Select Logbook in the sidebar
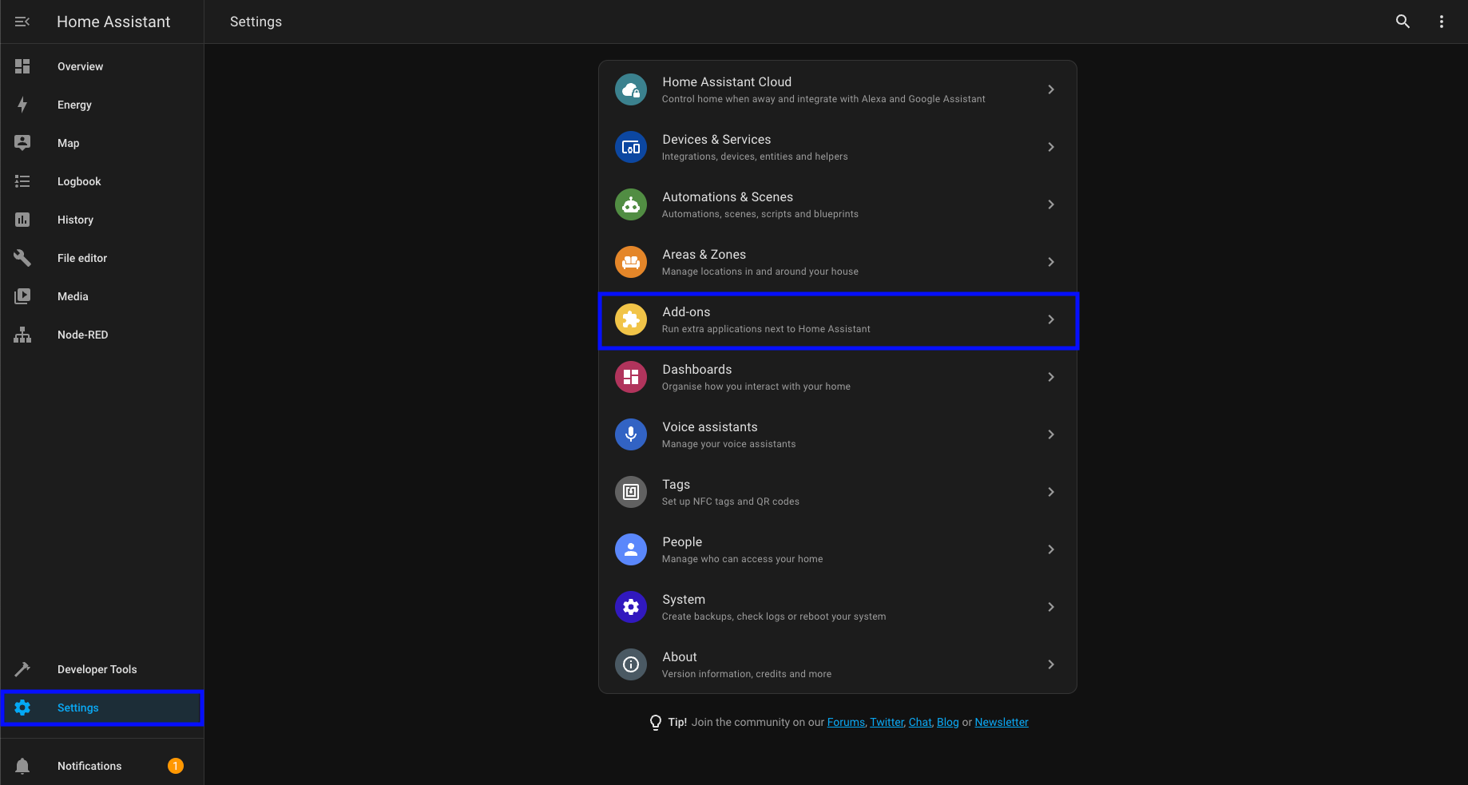 point(79,181)
